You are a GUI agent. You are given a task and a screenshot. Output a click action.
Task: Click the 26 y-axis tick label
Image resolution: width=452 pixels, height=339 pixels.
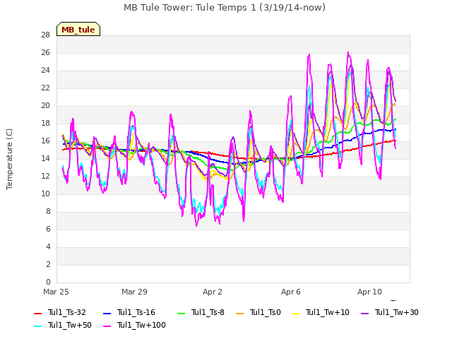point(45,53)
